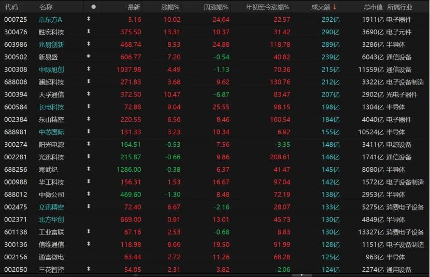Click marker icon in 中际旭创 row

89,68
